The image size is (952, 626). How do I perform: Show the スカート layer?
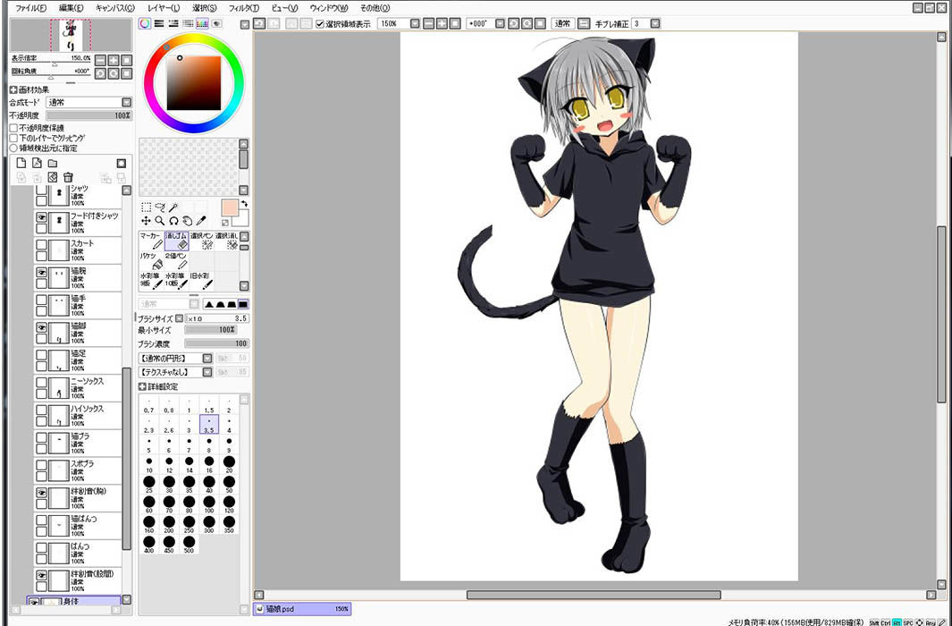pyautogui.click(x=41, y=245)
